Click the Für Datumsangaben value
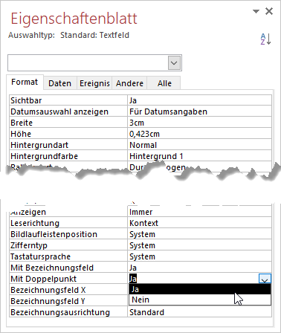The width and height of the screenshot is (281, 333). pos(199,111)
